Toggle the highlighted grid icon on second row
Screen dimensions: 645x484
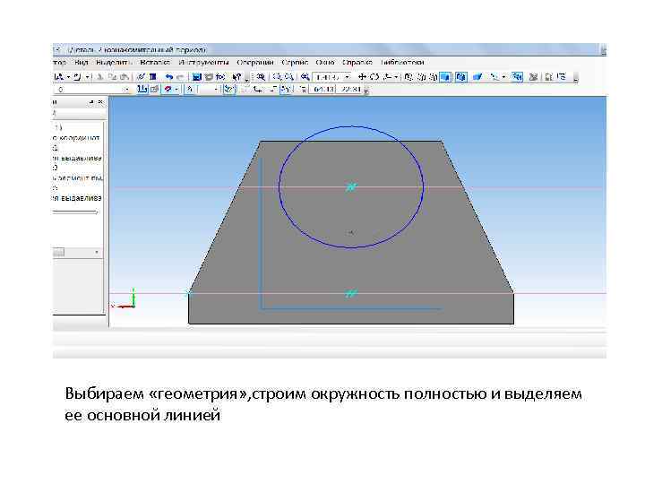tap(229, 90)
